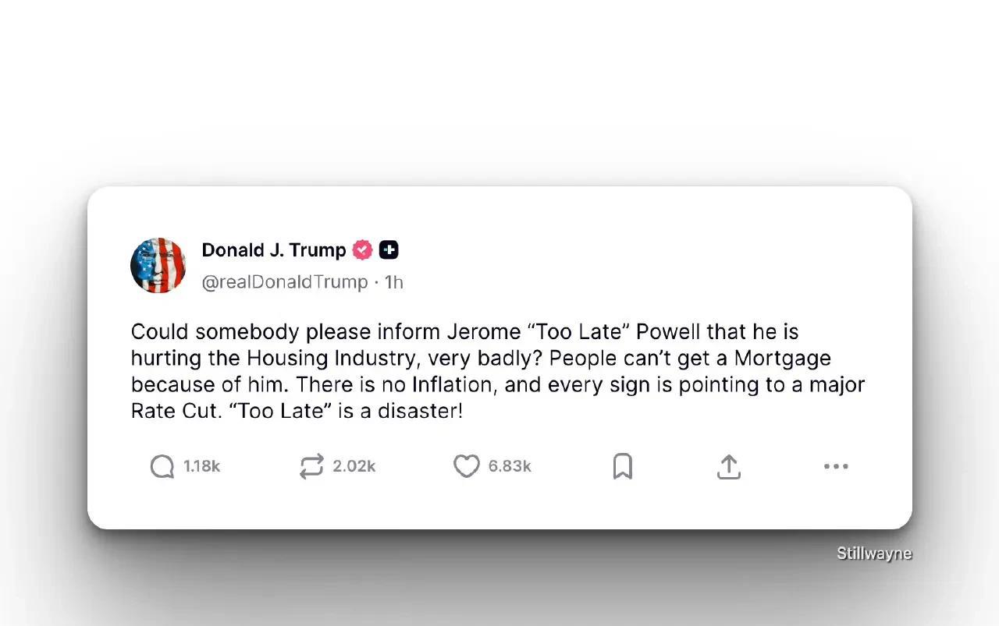Click the Stillwayne watermark text
This screenshot has width=999, height=626.
[874, 553]
